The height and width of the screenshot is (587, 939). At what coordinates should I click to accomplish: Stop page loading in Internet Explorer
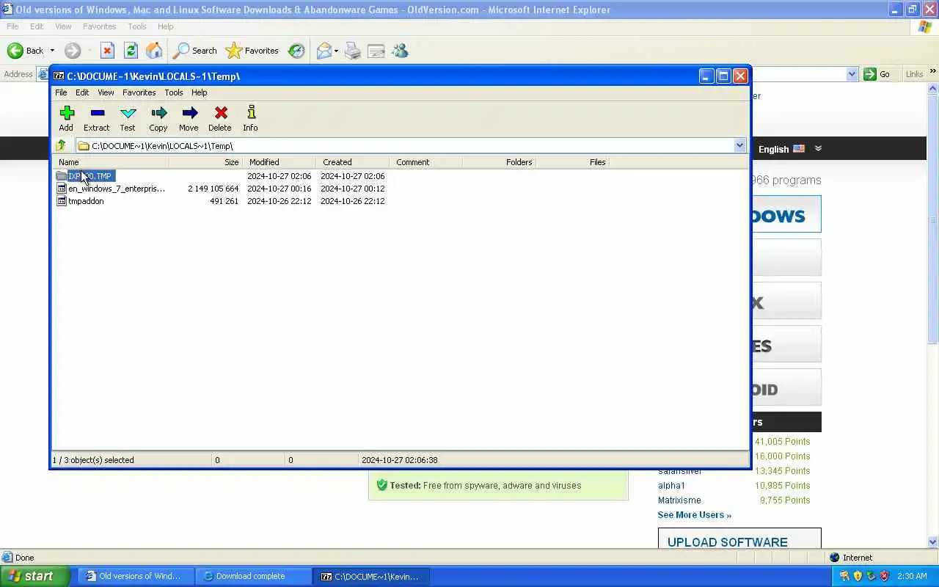tap(107, 51)
